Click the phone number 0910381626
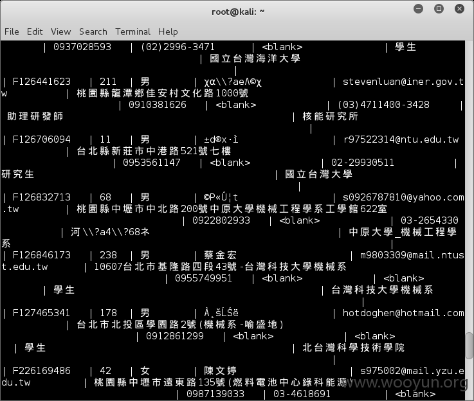This screenshot has width=474, height=401. coord(158,105)
